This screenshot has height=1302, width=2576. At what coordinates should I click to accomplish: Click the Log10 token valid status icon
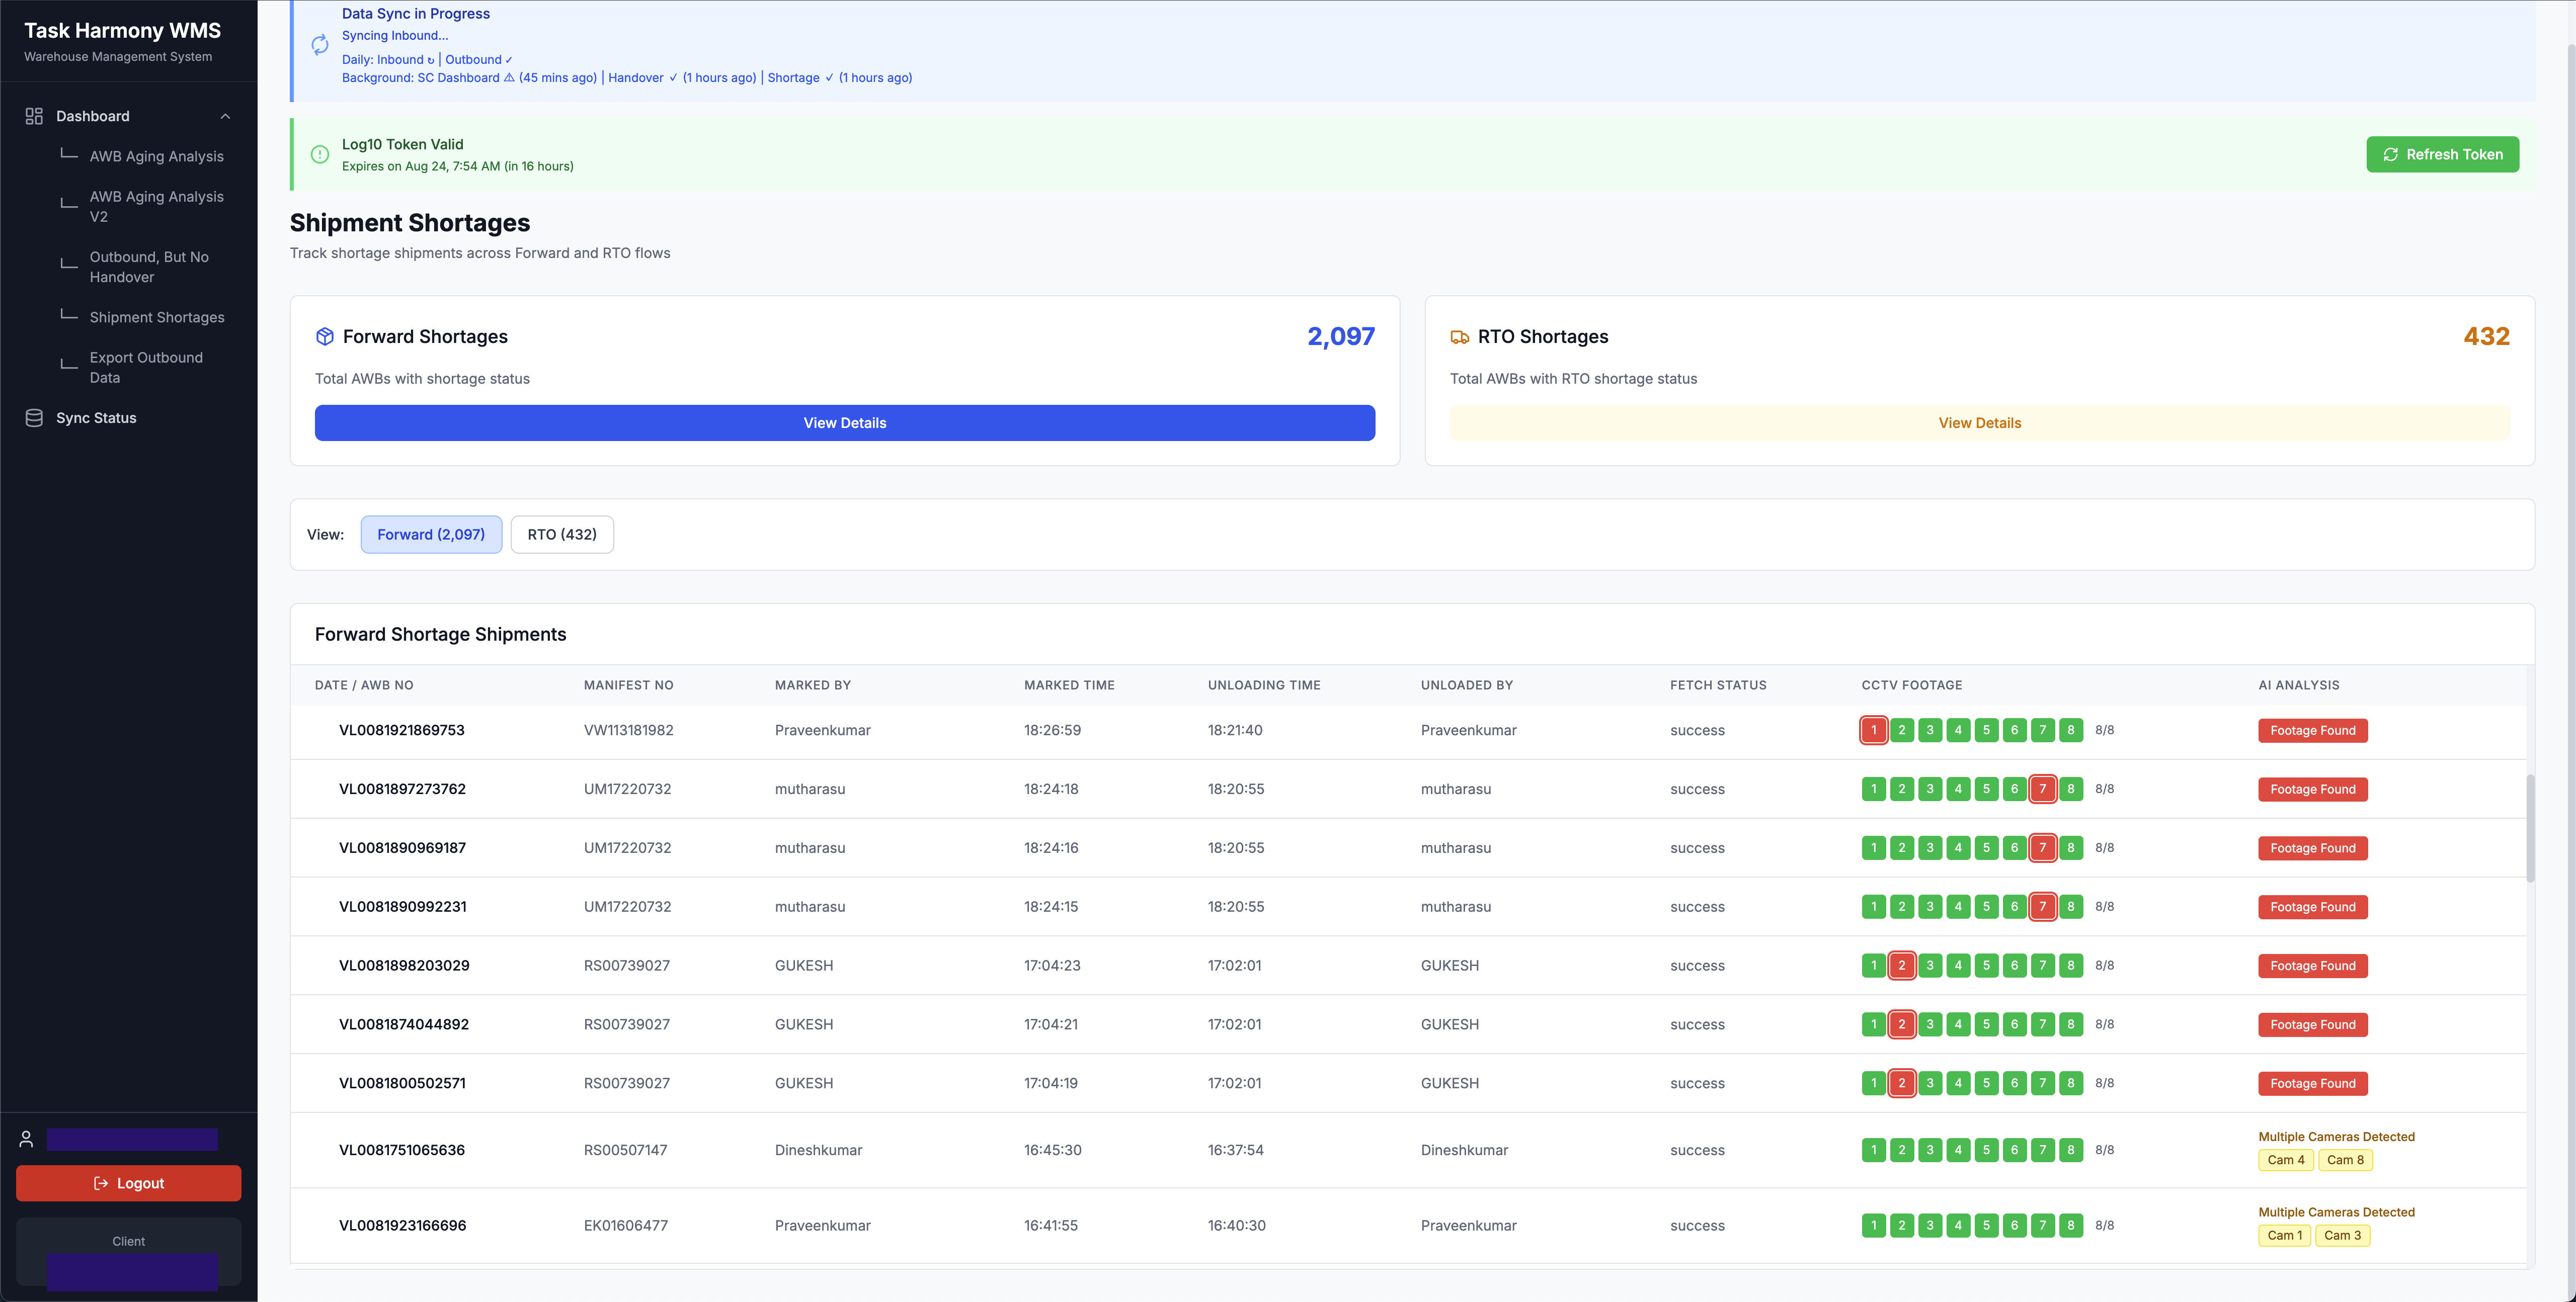coord(320,154)
